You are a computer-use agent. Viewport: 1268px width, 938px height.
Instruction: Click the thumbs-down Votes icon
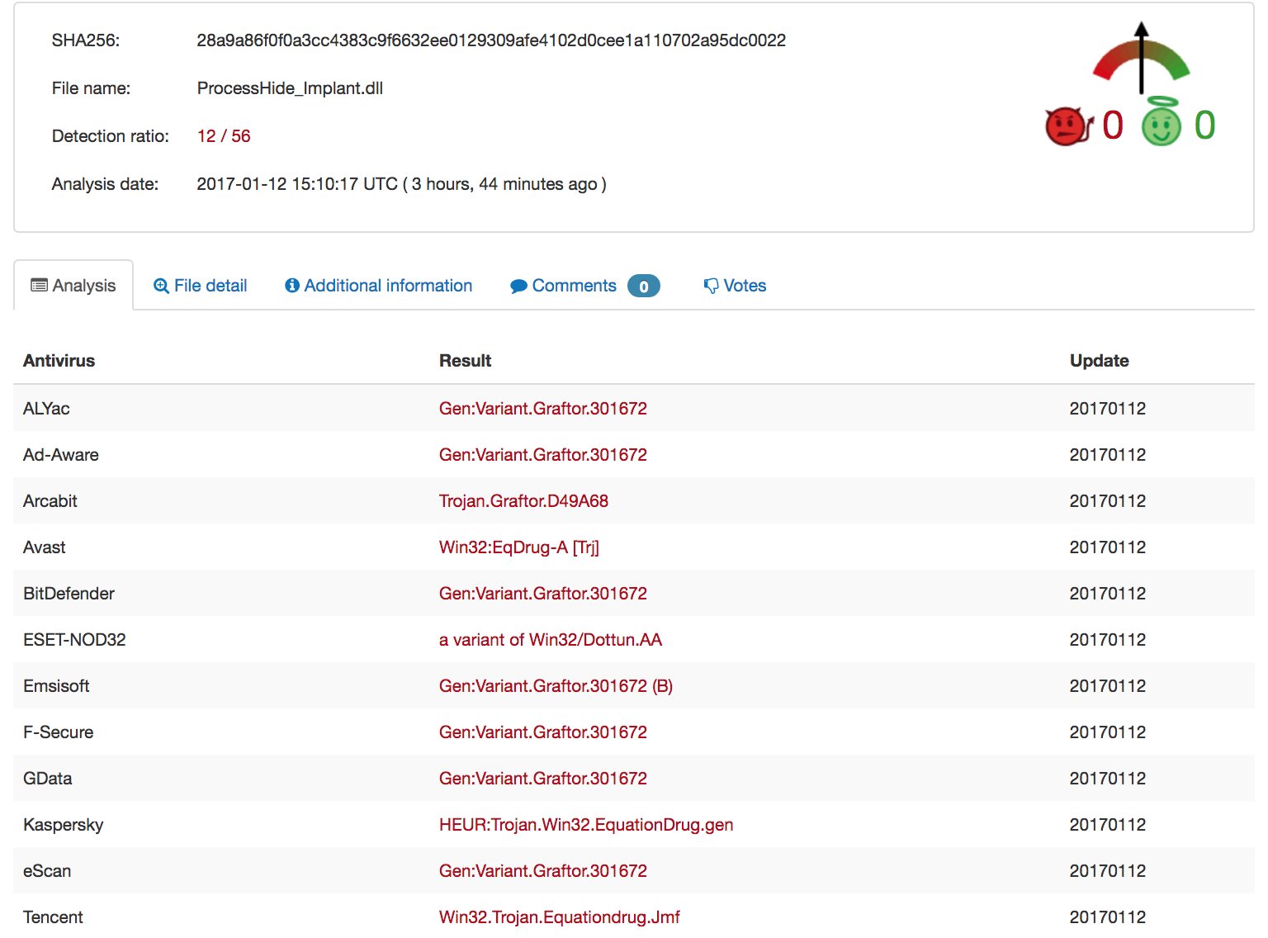711,286
